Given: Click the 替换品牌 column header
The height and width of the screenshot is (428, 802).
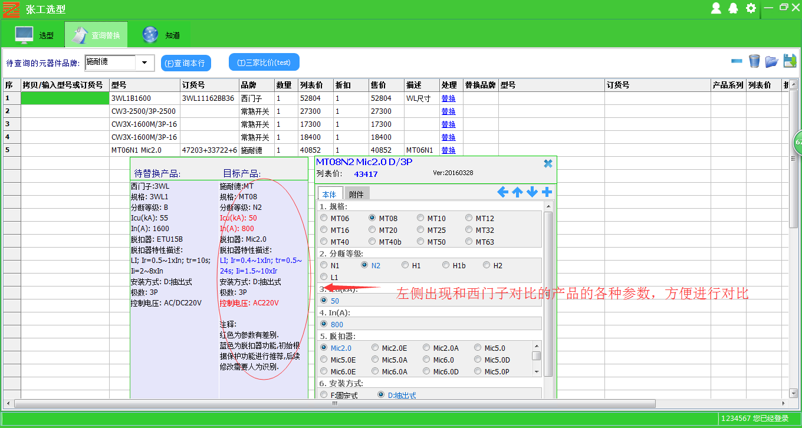Looking at the screenshot, I should [481, 85].
